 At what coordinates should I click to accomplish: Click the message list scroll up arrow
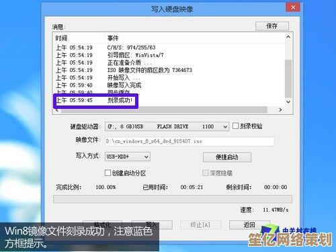[288, 37]
